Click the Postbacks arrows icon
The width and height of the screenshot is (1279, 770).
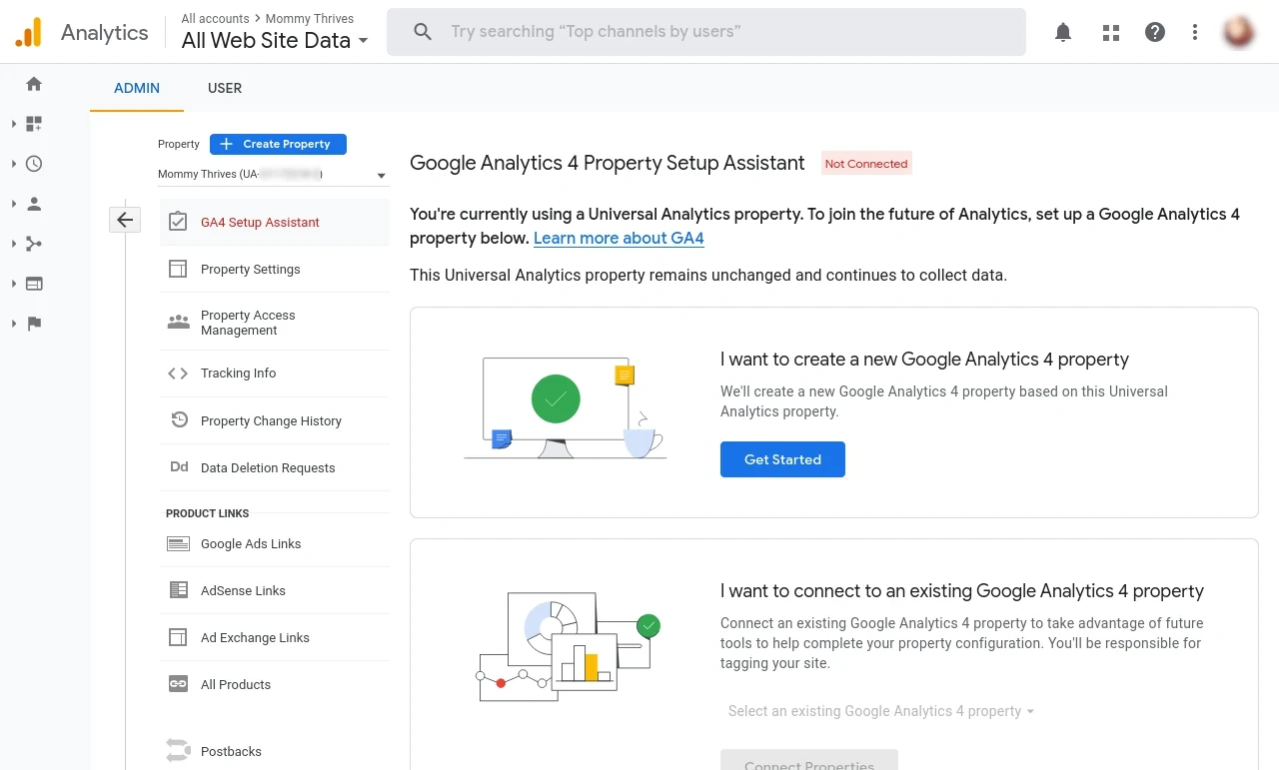[178, 750]
